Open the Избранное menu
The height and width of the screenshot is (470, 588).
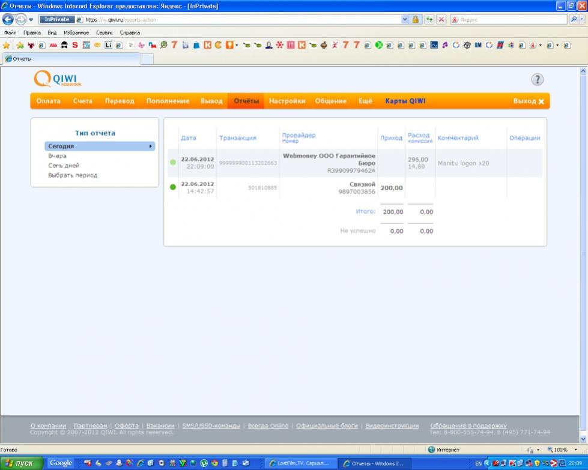[76, 32]
